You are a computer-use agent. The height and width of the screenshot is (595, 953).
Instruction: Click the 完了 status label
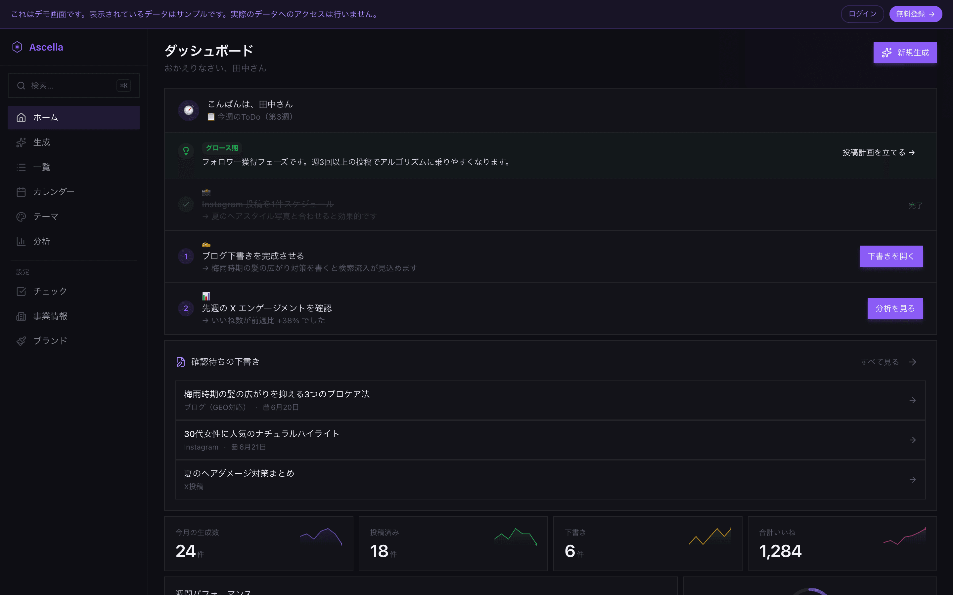pyautogui.click(x=916, y=205)
